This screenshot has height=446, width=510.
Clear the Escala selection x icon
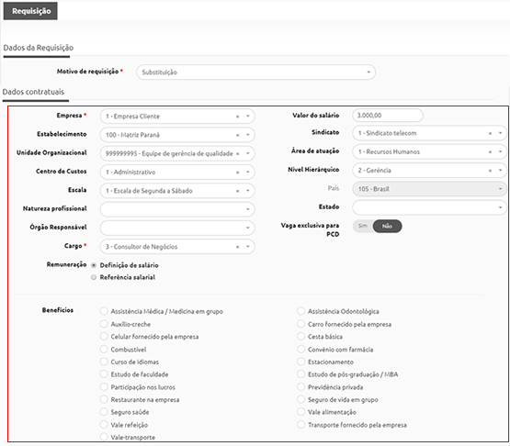click(237, 191)
